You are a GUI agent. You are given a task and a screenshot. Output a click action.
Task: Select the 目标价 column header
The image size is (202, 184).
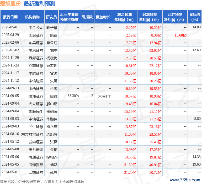tap(195, 17)
